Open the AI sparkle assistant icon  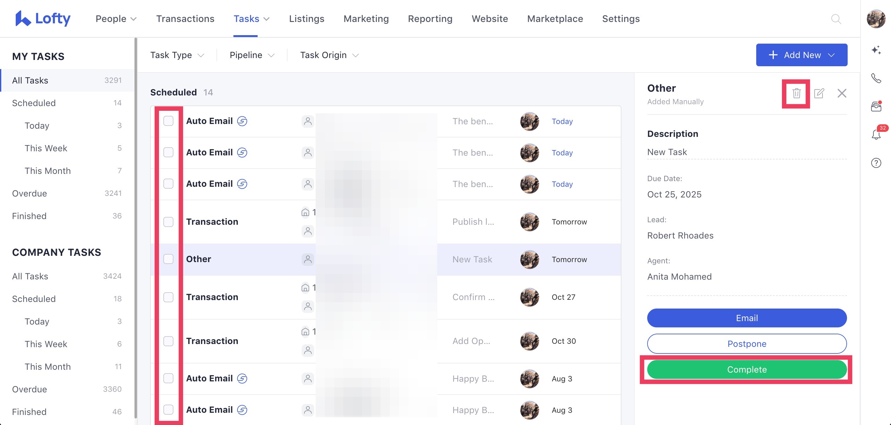(x=876, y=50)
